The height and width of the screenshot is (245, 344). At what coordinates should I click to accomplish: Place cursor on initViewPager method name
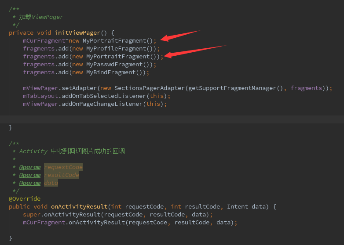coord(77,33)
